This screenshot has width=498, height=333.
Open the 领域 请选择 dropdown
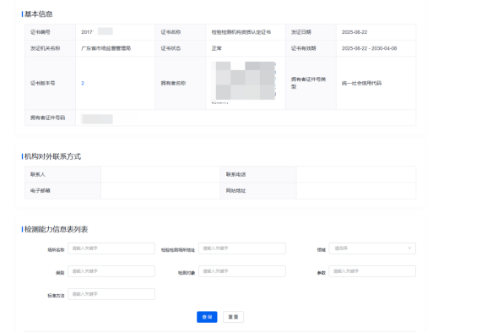tap(372, 248)
